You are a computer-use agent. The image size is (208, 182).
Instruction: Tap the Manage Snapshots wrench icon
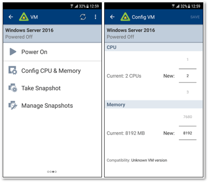(13, 105)
